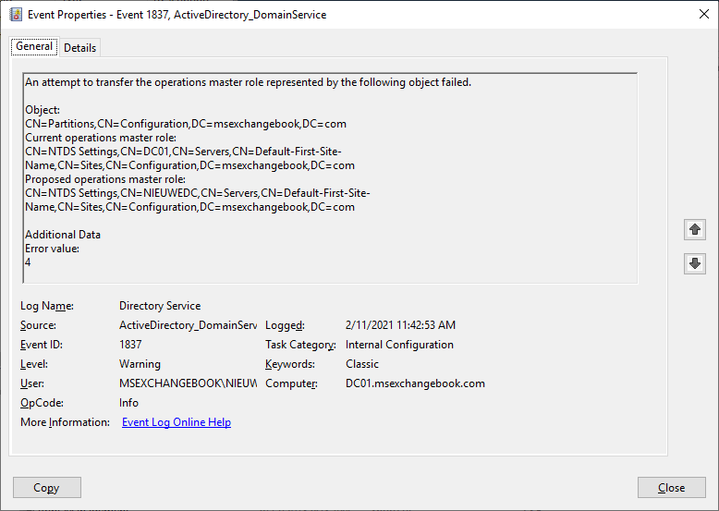Click inside the event description text box

[330, 177]
